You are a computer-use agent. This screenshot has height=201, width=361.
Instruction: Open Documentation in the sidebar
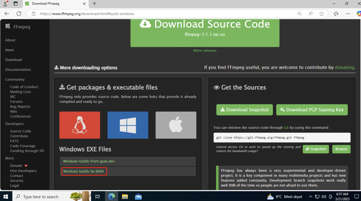click(18, 70)
